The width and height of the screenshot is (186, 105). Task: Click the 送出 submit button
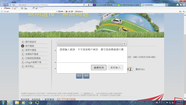[x=79, y=76]
